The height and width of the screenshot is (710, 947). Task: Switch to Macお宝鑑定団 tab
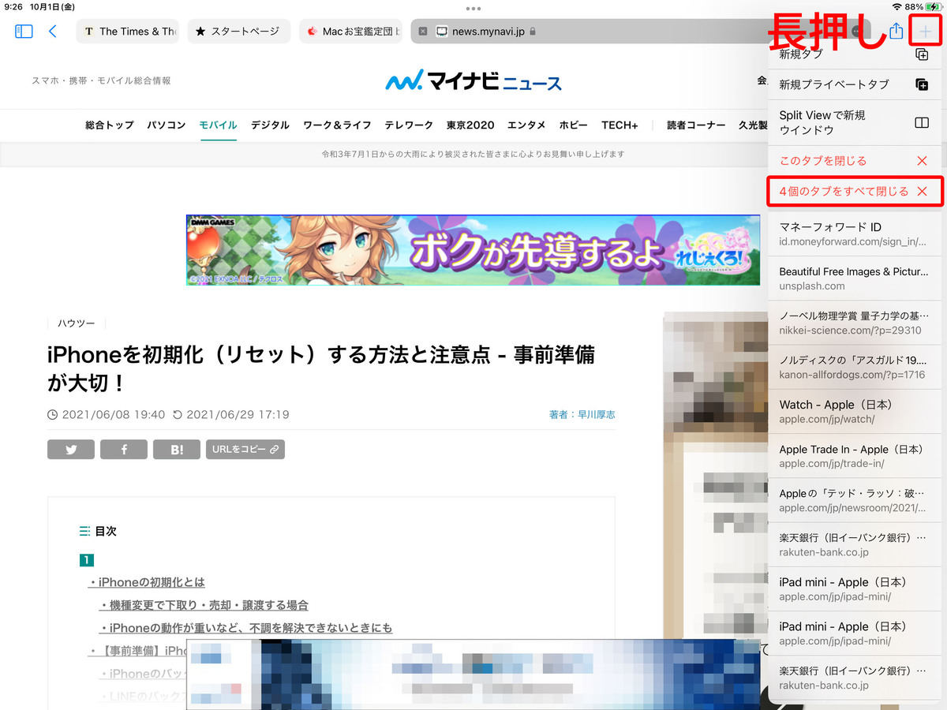[x=350, y=32]
